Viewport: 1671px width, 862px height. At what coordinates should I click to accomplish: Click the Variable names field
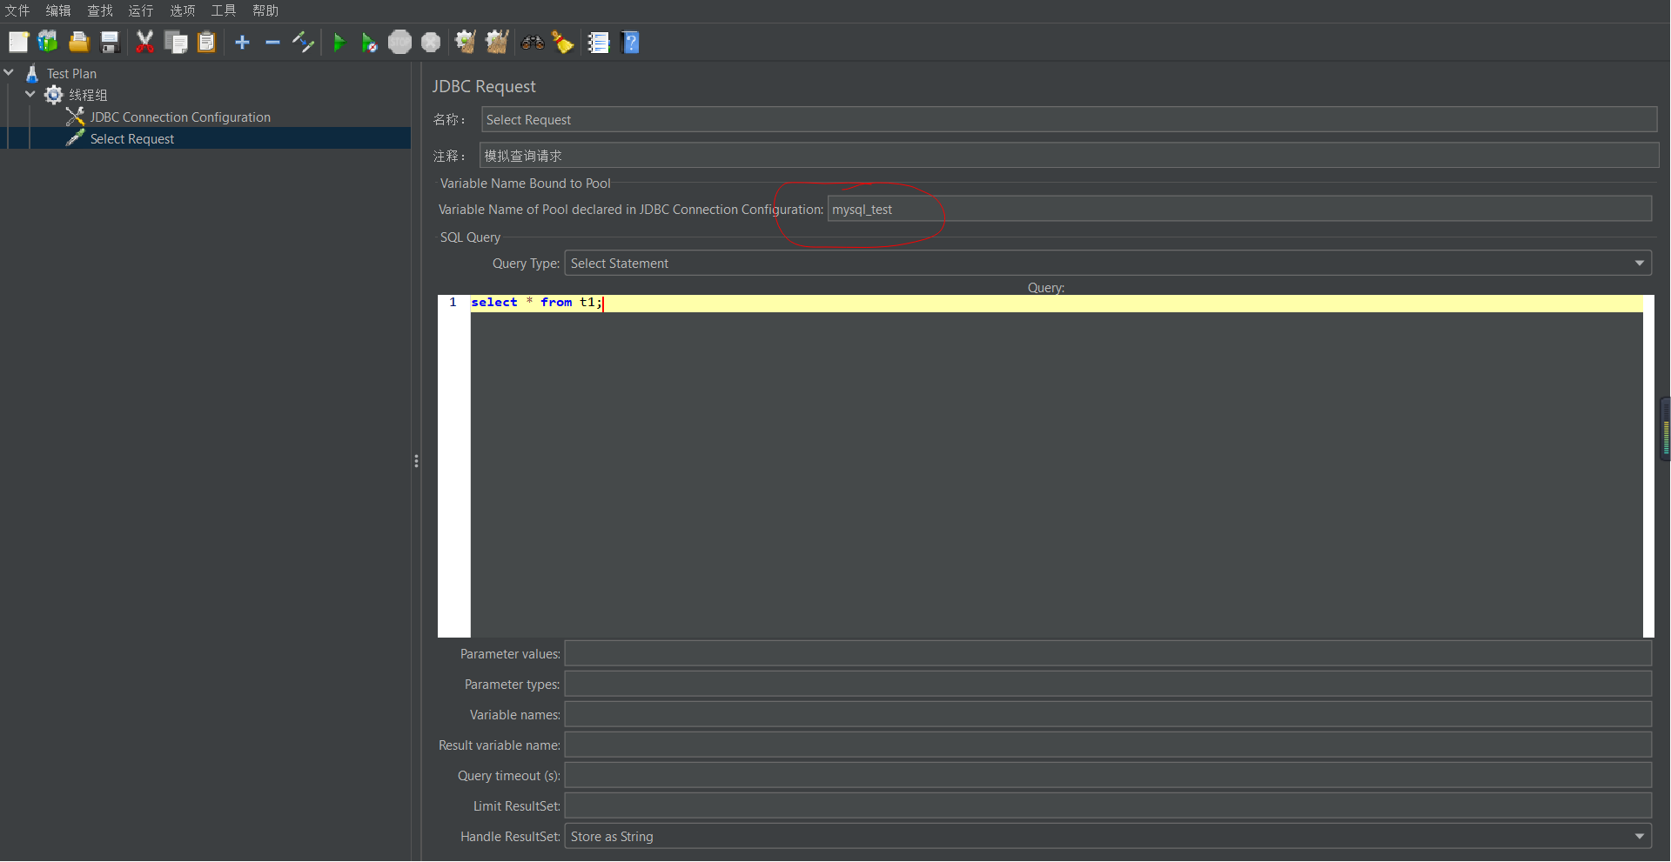1108,714
